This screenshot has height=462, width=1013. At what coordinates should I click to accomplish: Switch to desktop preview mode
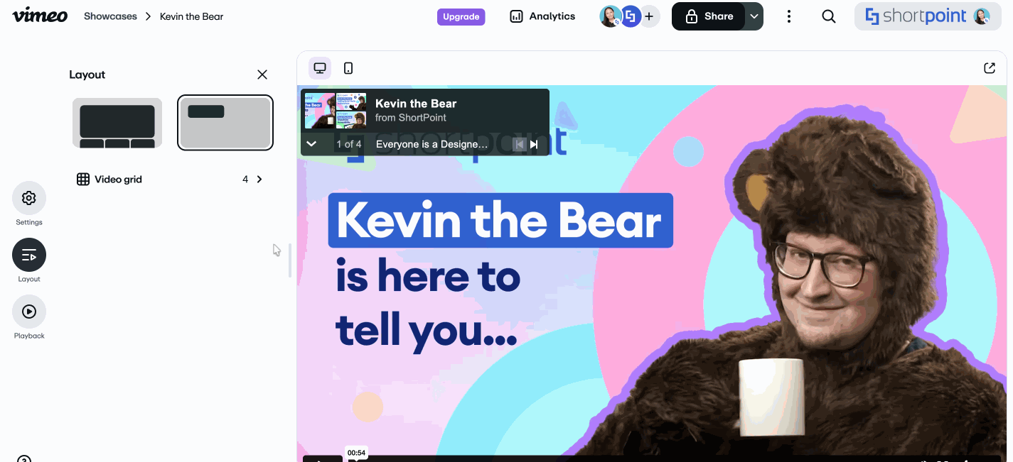[320, 68]
